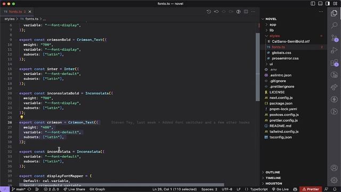This screenshot has width=341, height=192.
Task: Open tailwind.config.js file
Action: (284, 132)
